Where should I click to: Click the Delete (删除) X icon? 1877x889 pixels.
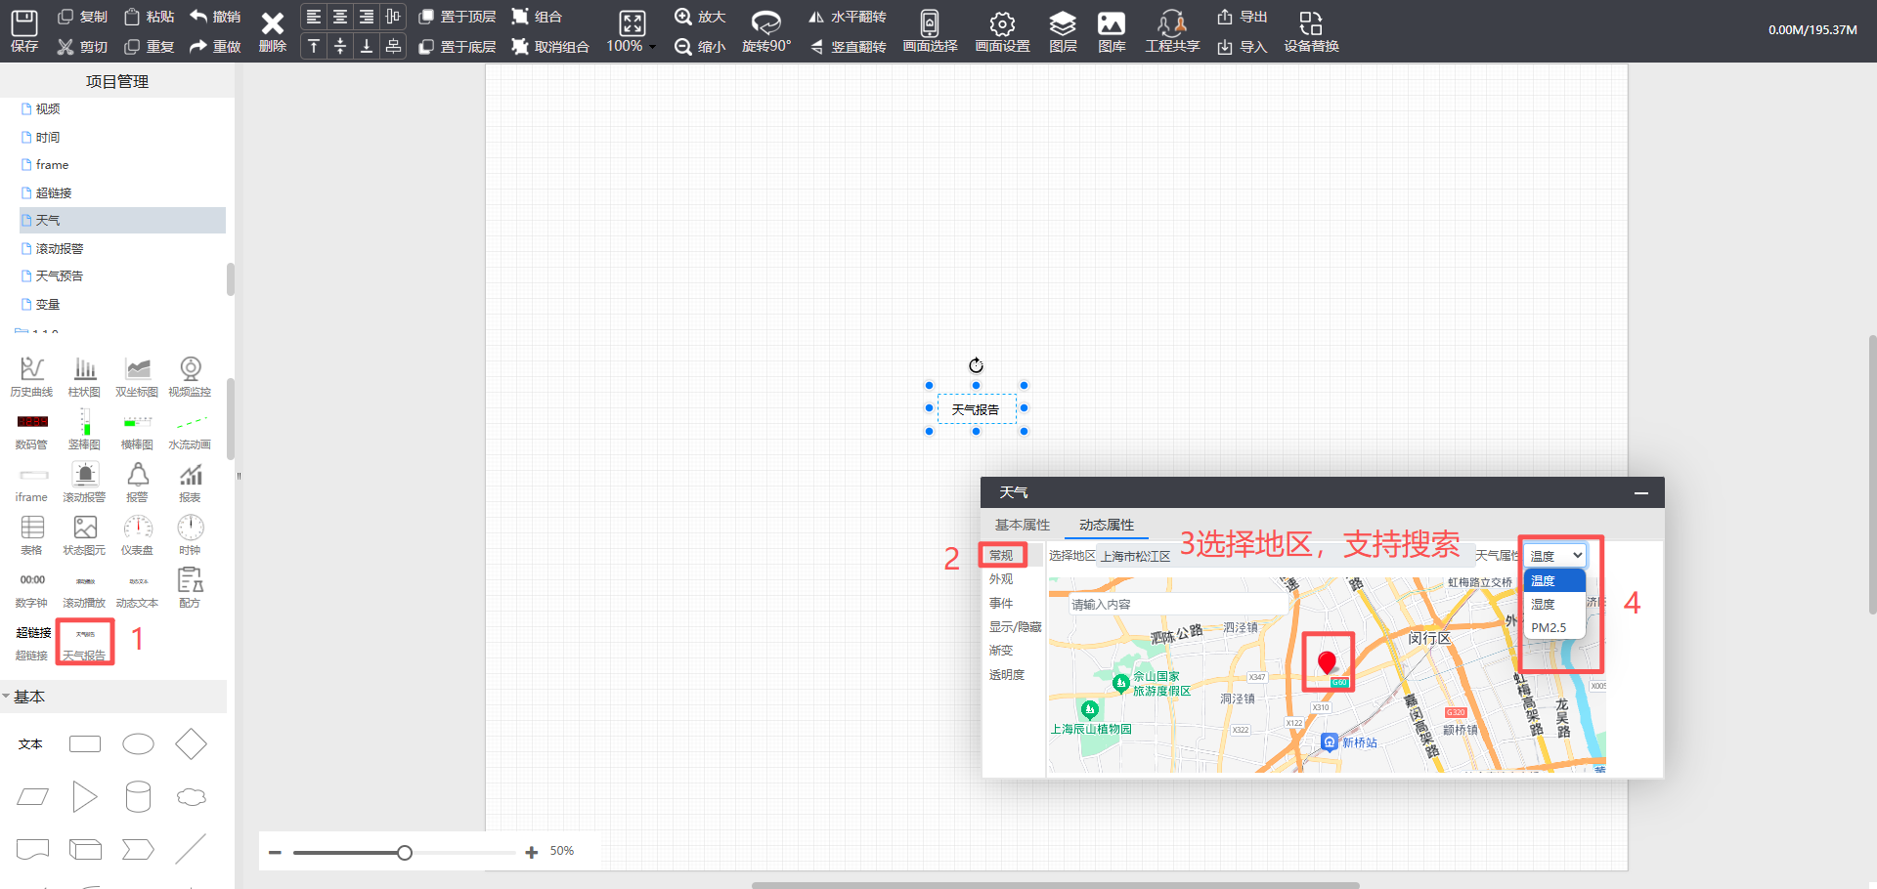point(272,23)
